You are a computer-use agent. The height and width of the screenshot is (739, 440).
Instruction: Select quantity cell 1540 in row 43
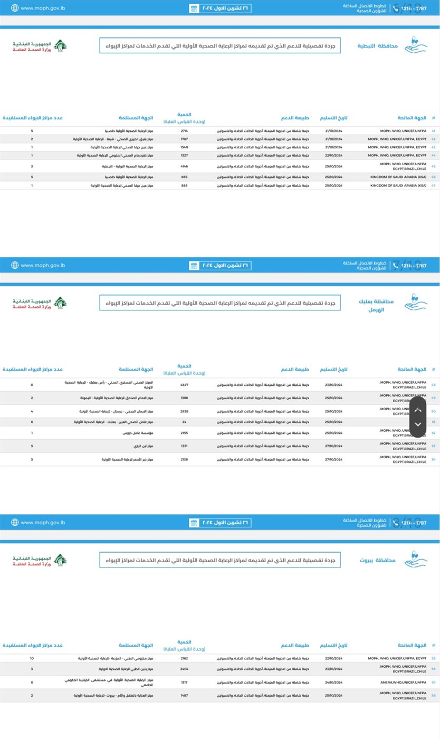tap(185, 147)
